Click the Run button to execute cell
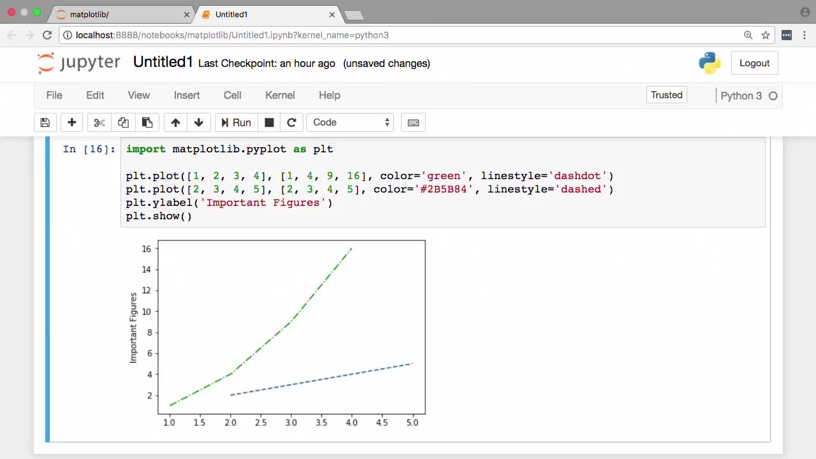Image resolution: width=816 pixels, height=459 pixels. (x=236, y=122)
